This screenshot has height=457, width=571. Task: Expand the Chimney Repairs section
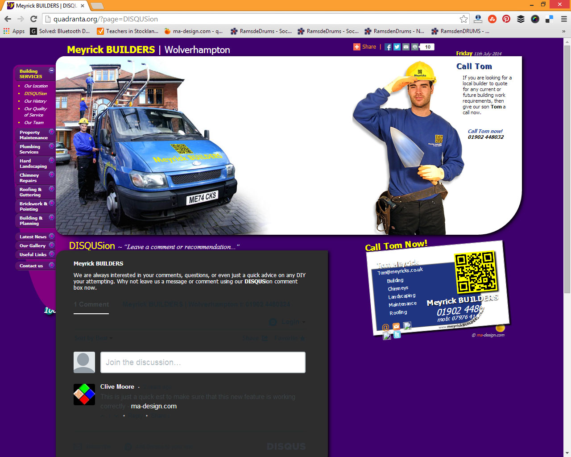[x=51, y=174]
